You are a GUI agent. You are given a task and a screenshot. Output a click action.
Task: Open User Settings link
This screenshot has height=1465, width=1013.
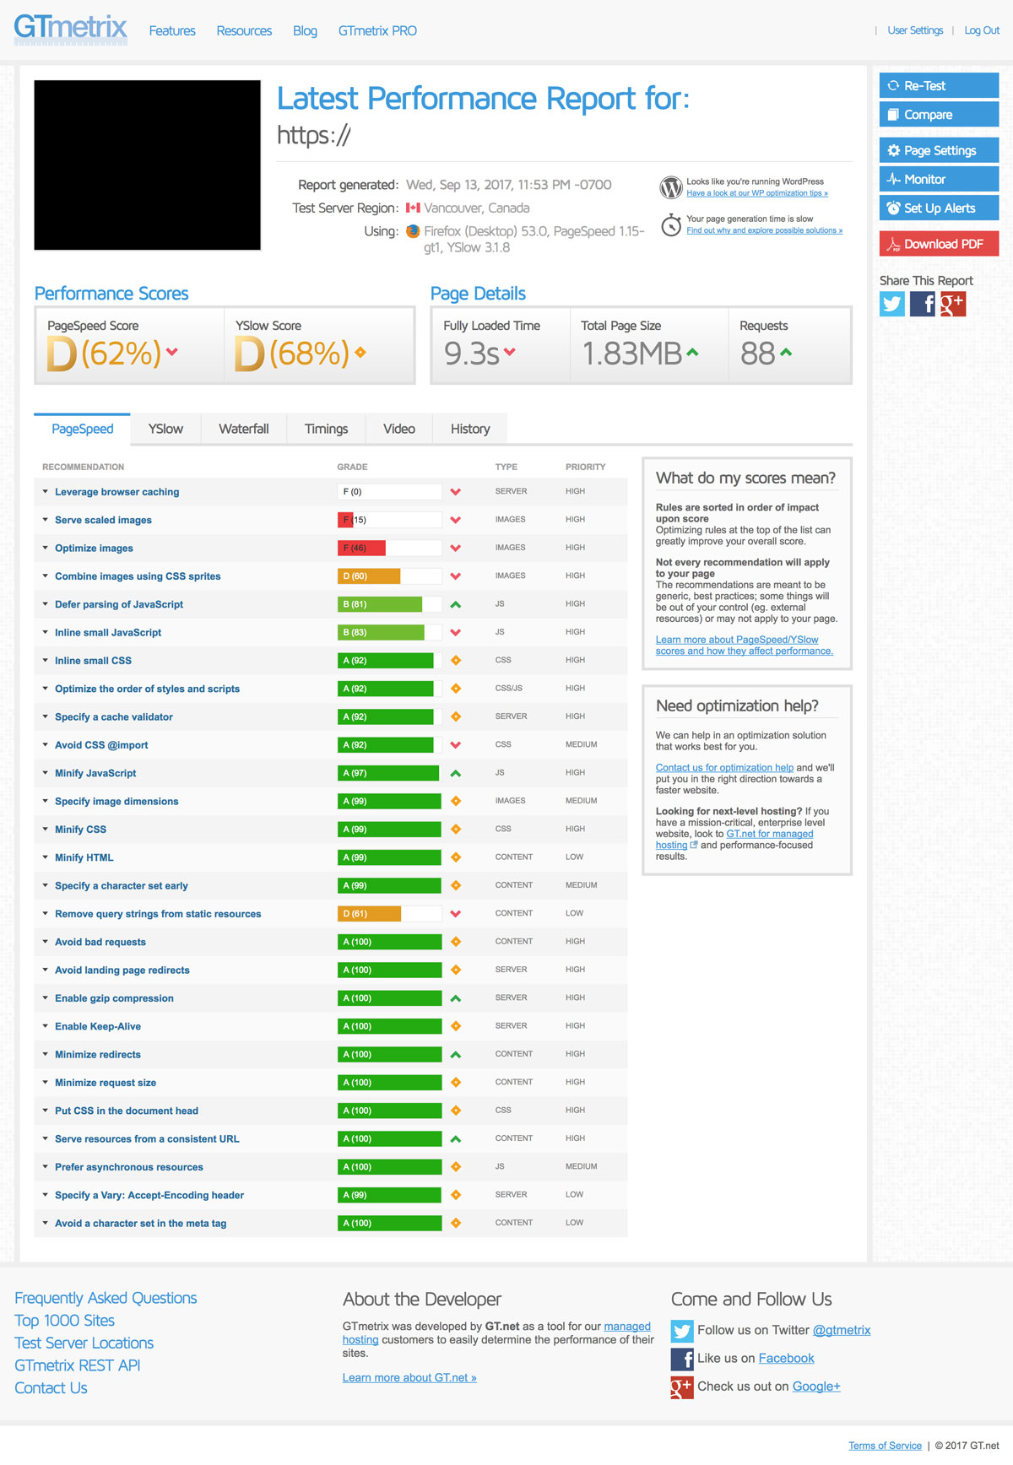[x=915, y=30]
